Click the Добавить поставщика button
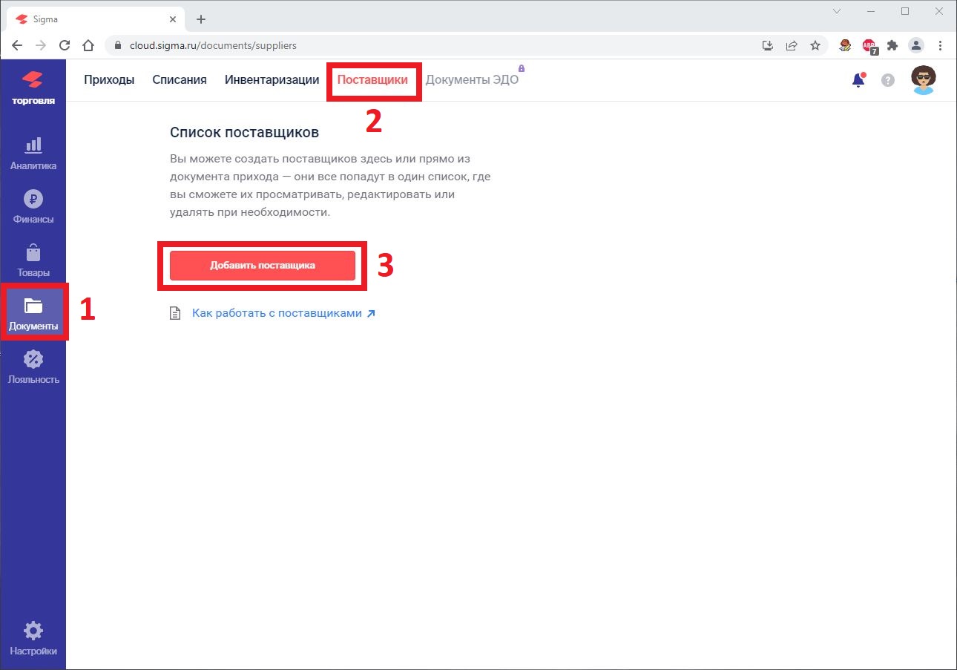 click(x=261, y=265)
